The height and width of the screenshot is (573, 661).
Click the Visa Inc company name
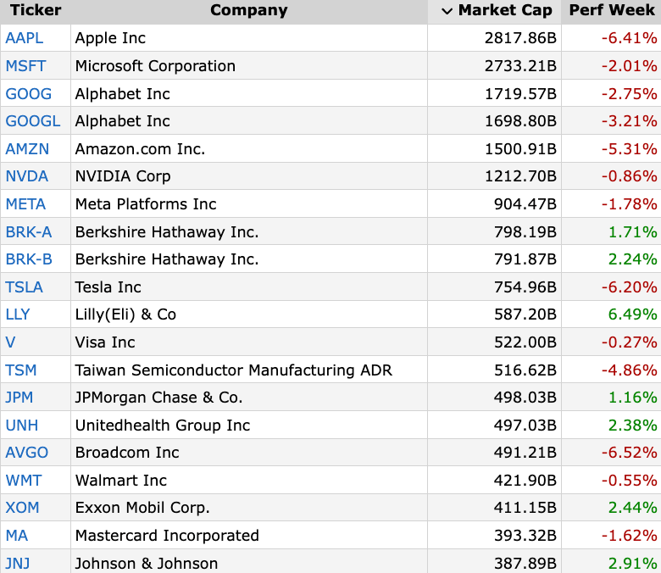point(105,342)
